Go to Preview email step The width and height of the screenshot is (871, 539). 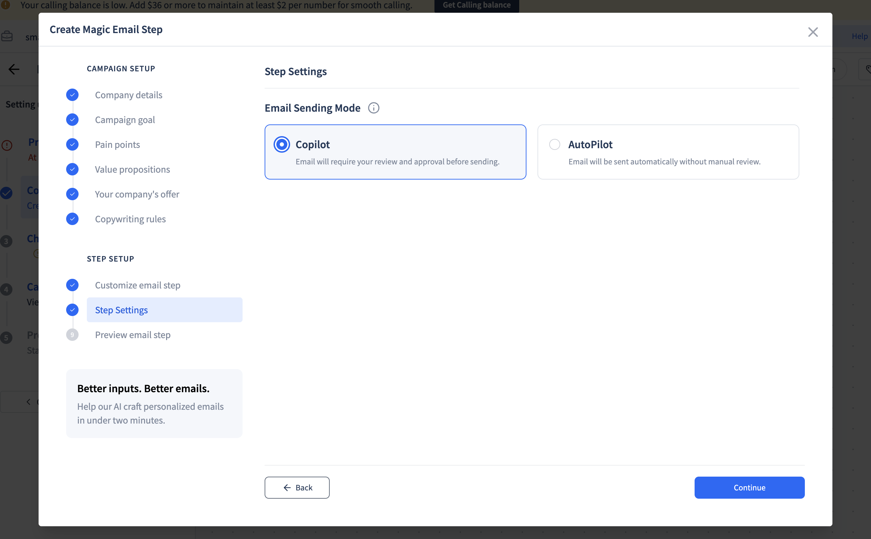pyautogui.click(x=133, y=335)
